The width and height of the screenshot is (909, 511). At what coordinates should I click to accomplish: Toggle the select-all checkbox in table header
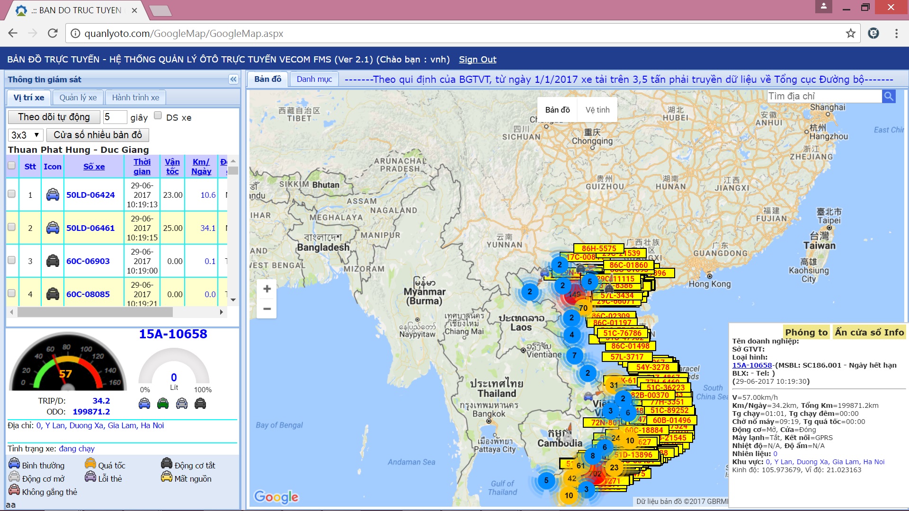(x=12, y=166)
